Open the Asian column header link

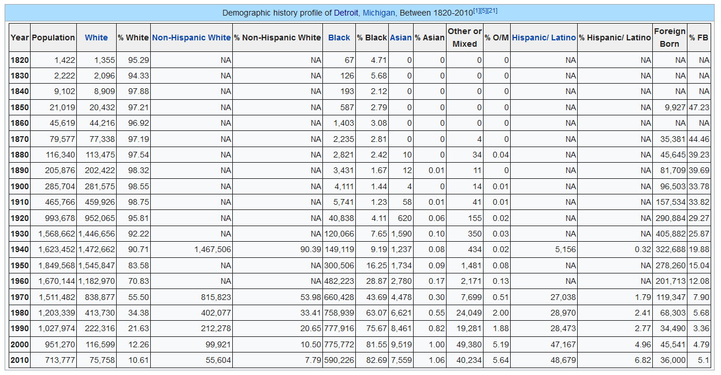401,37
